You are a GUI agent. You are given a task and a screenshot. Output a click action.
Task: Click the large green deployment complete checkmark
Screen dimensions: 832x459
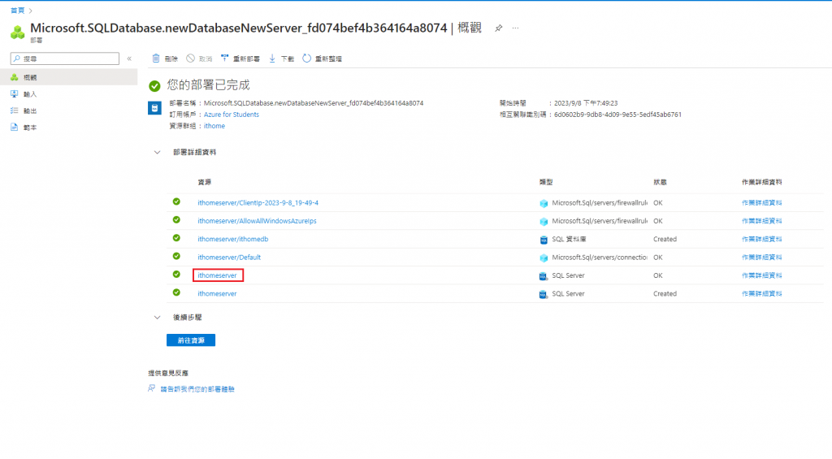[x=154, y=85]
